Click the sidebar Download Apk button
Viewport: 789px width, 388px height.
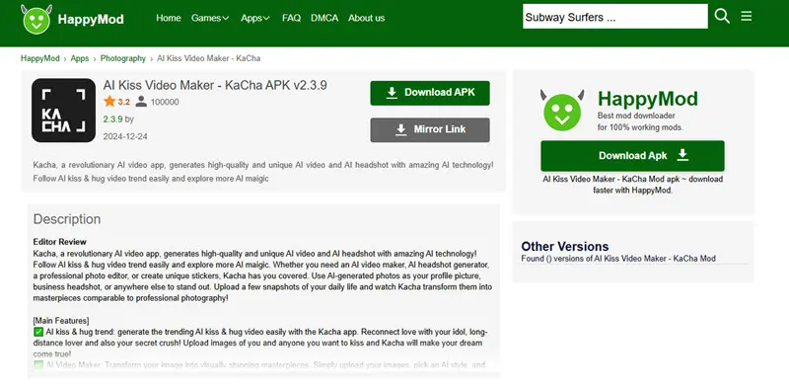[632, 156]
